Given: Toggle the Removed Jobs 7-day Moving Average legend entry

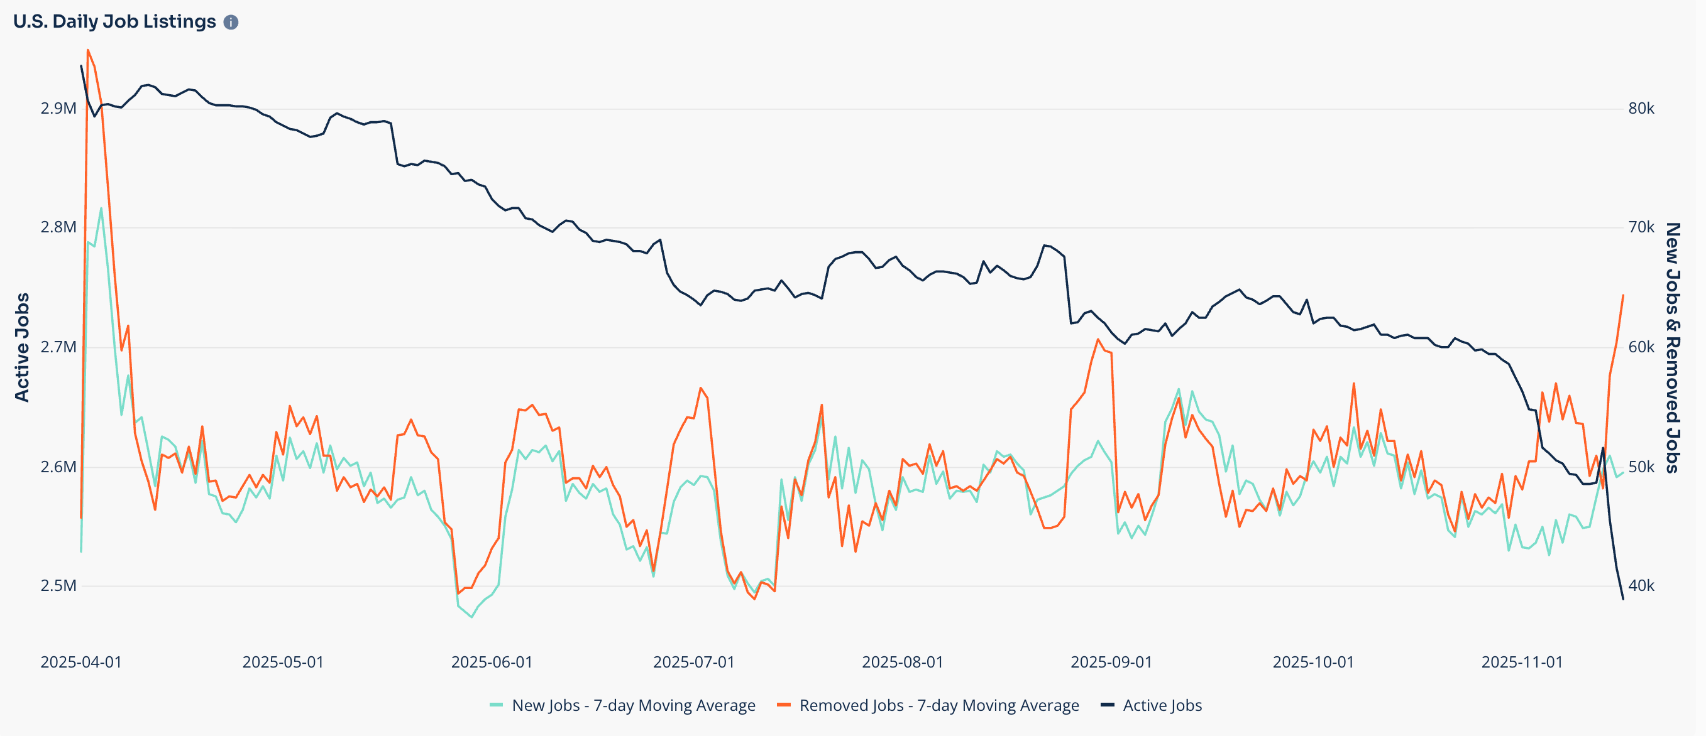Looking at the screenshot, I should click(938, 706).
